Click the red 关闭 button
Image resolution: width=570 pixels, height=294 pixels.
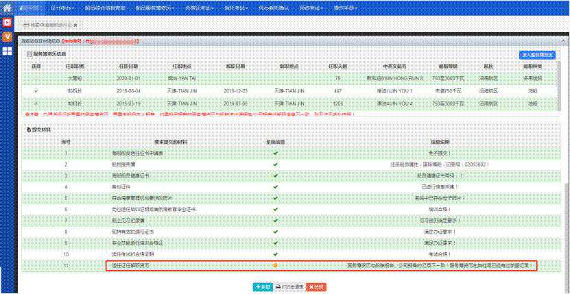point(316,286)
